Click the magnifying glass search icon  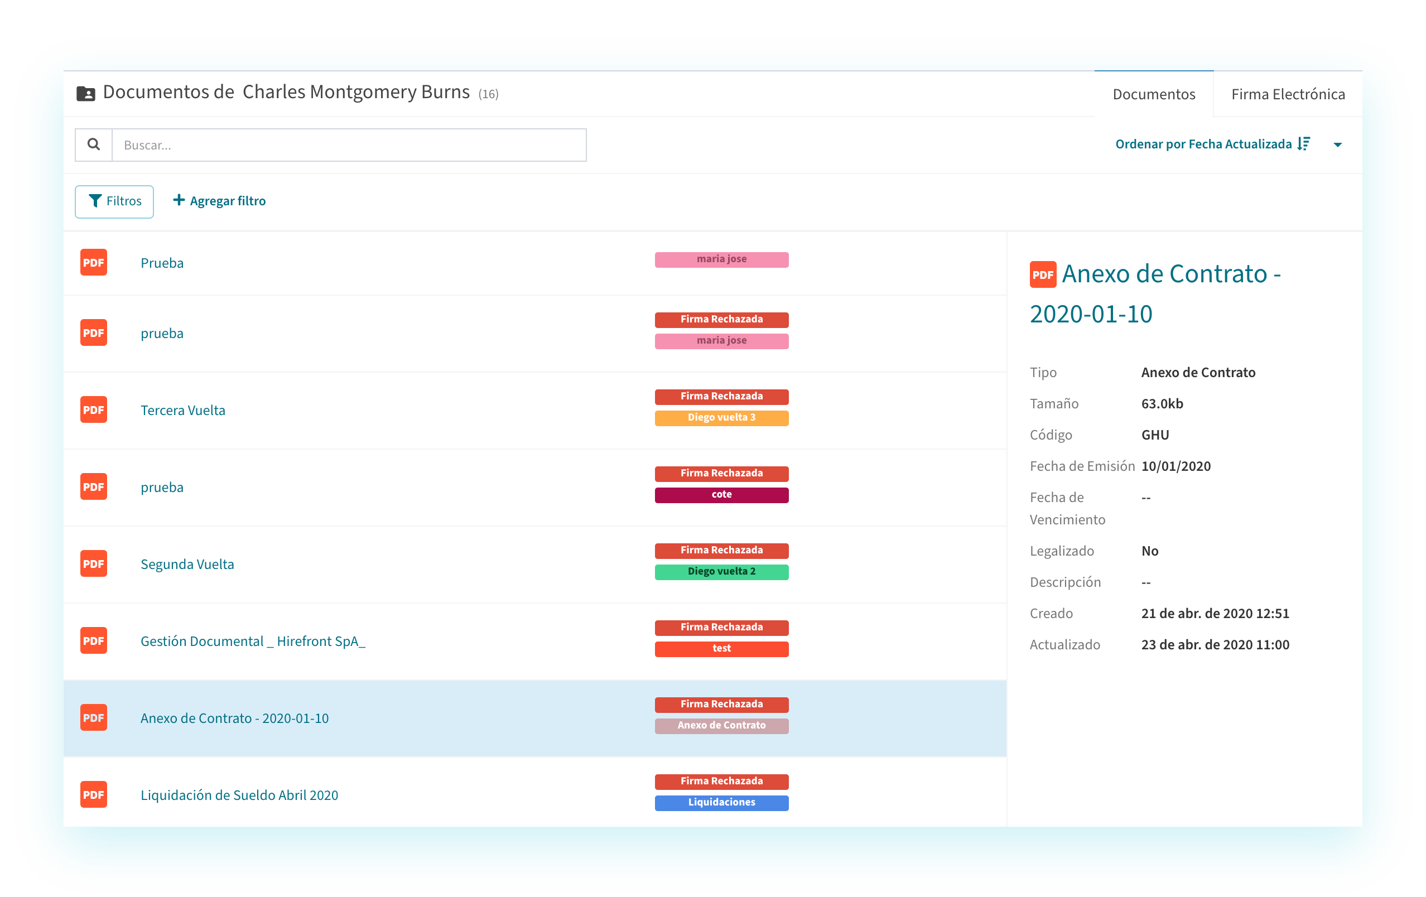pos(94,144)
